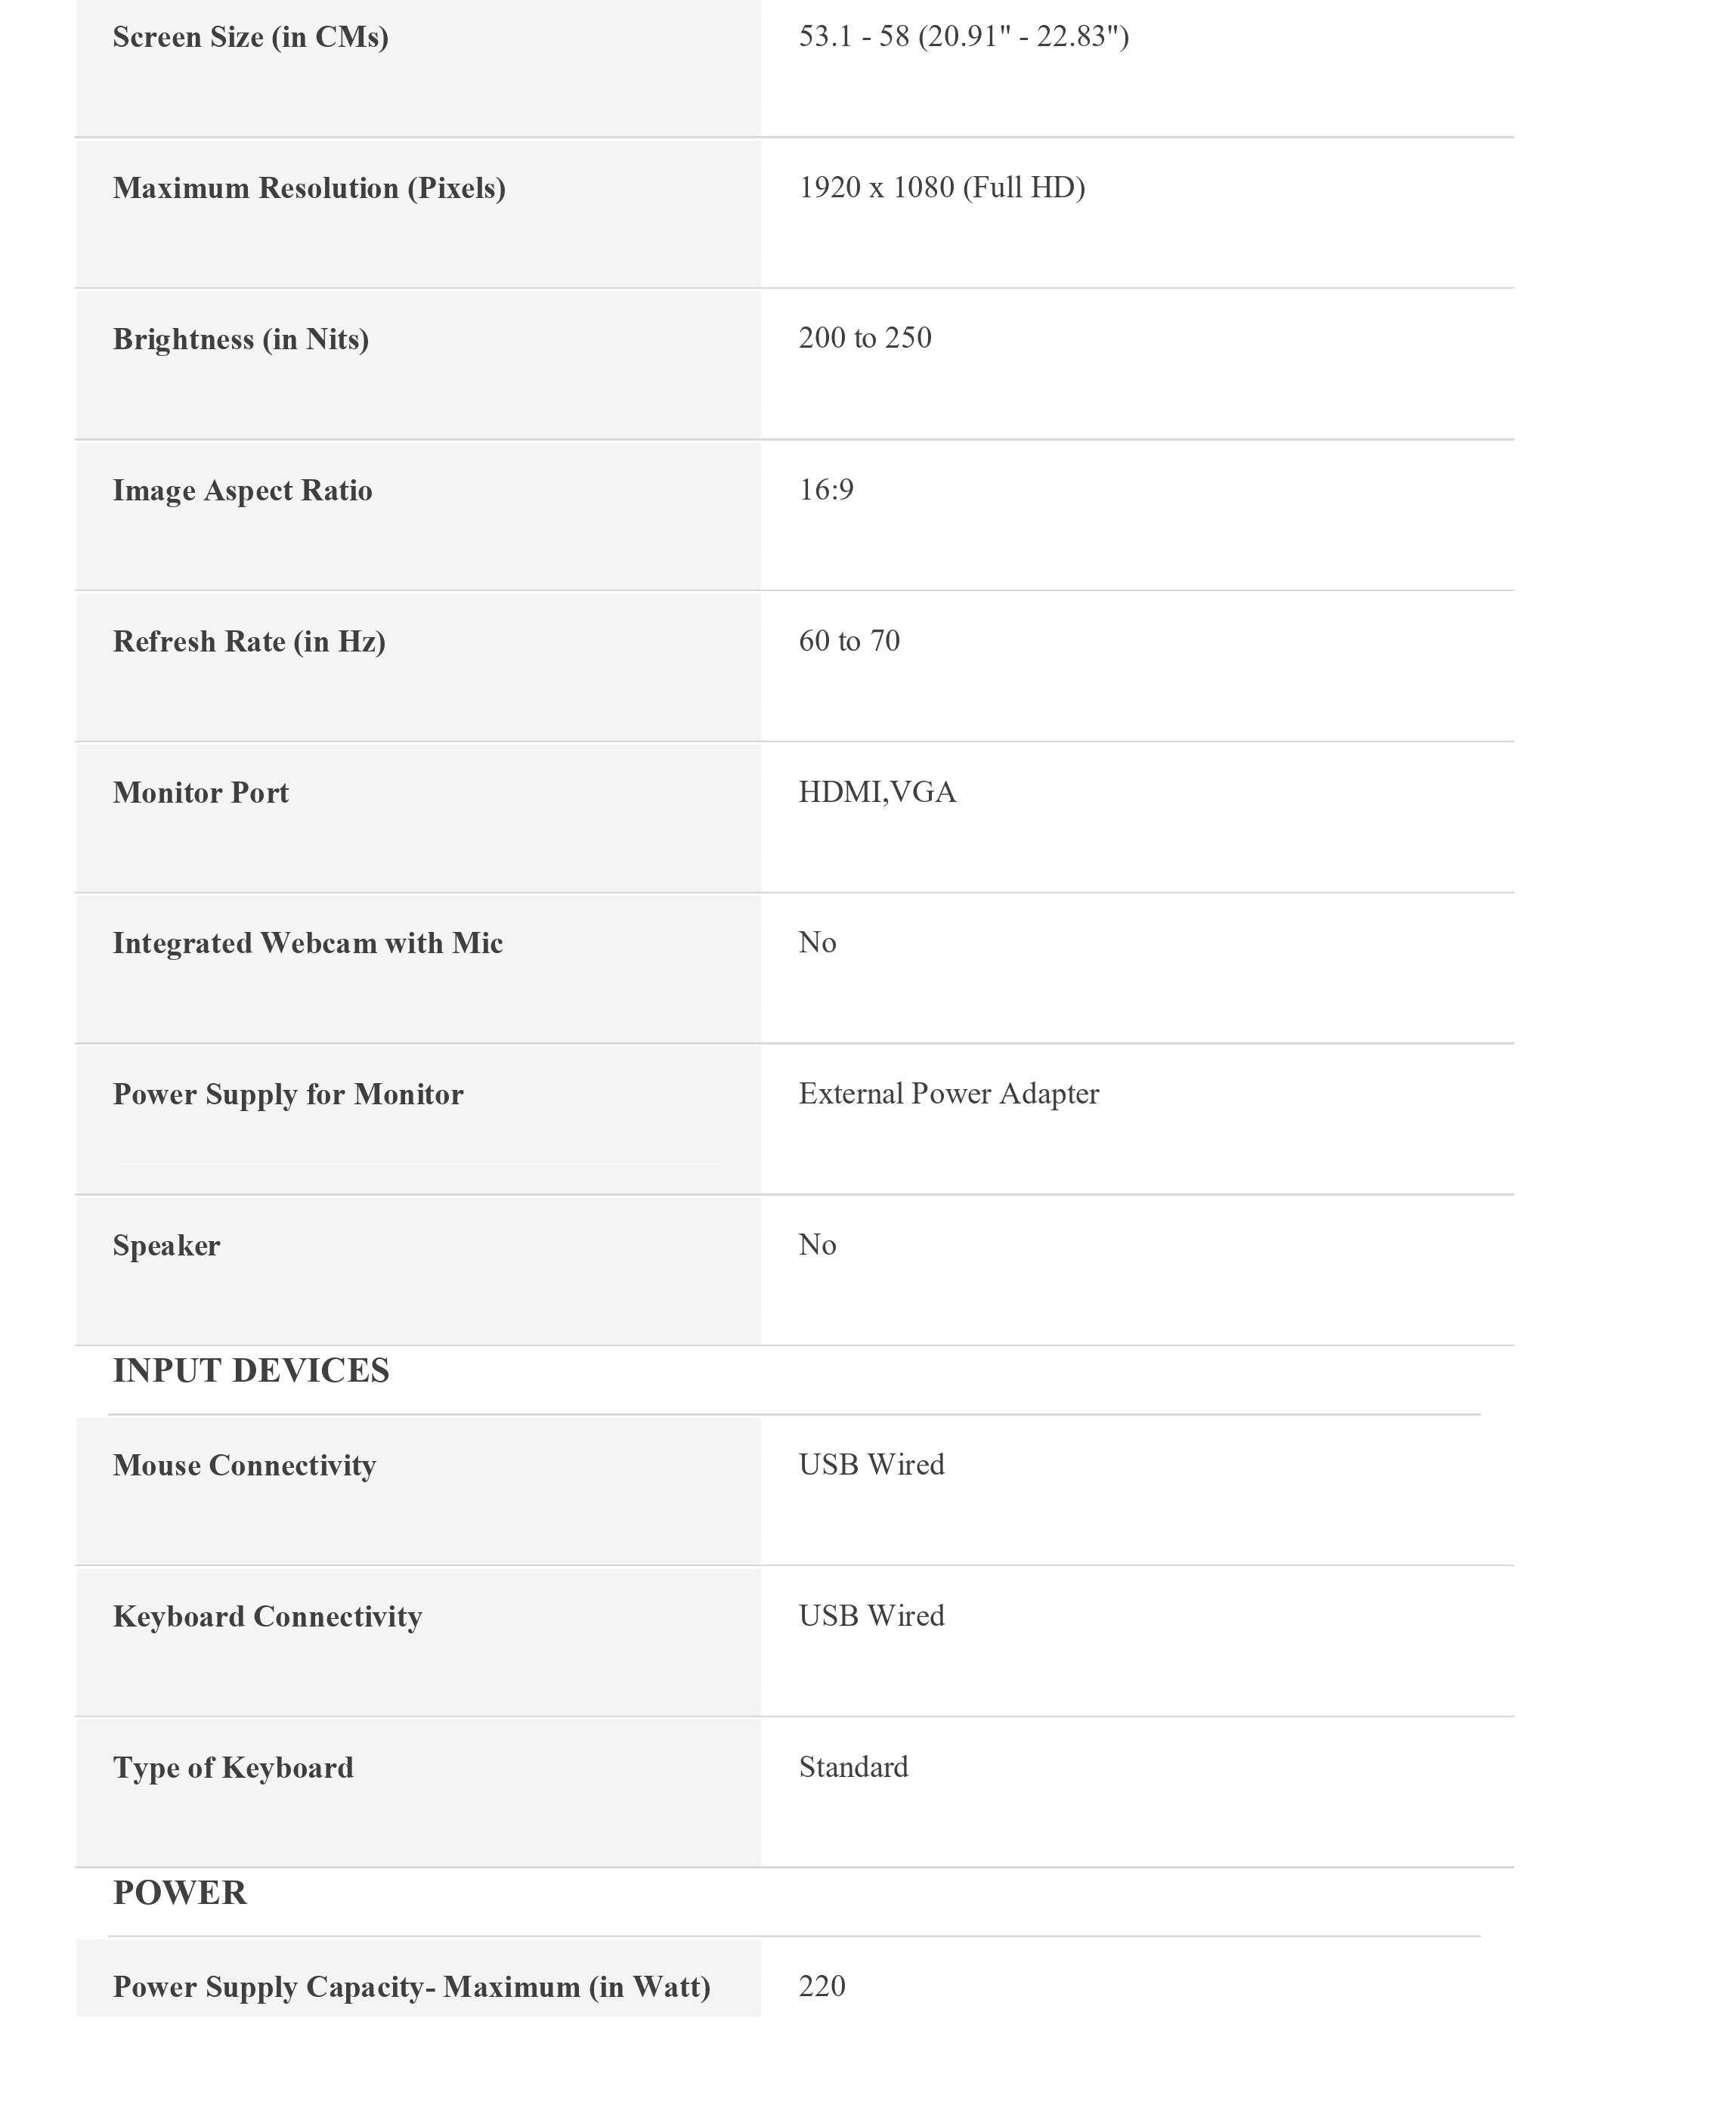
Task: Select the Standard keyboard type value
Action: pos(853,1766)
